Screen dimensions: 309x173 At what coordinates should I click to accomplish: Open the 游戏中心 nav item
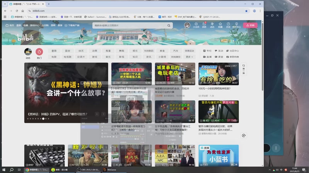[x=35, y=25]
